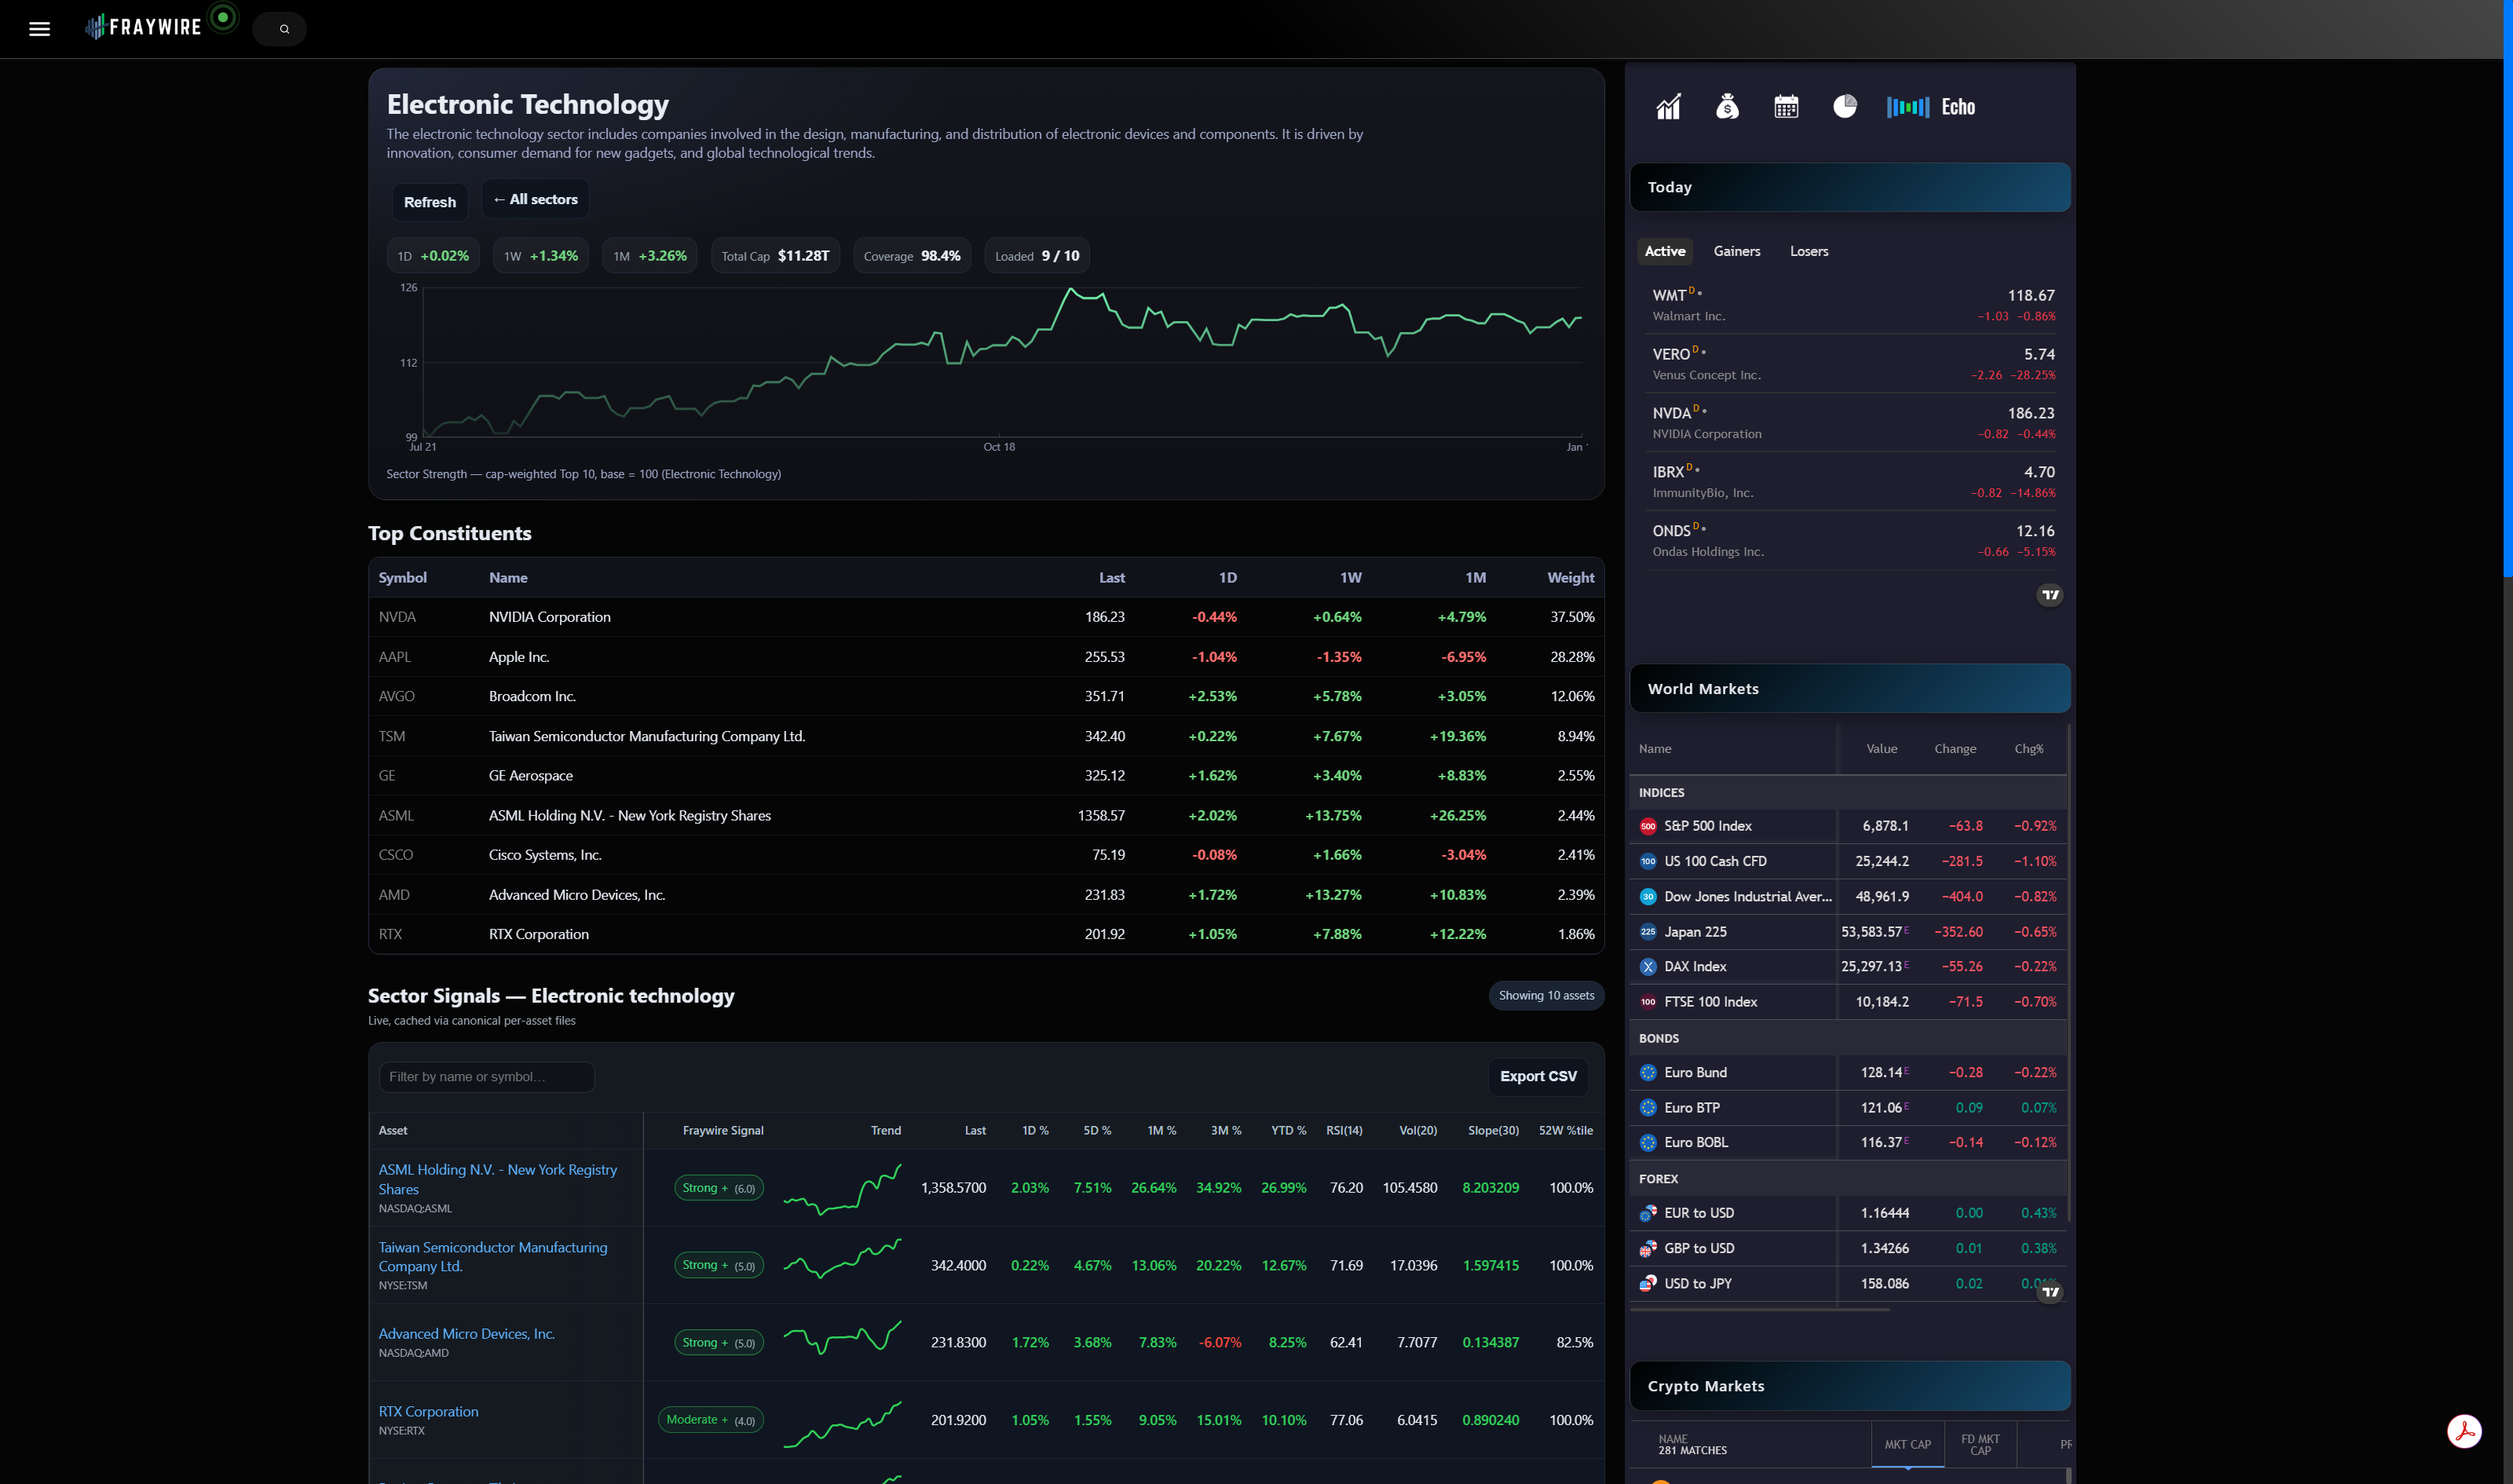Open the money bag icon in the sidebar
The width and height of the screenshot is (2513, 1484).
click(x=1727, y=106)
